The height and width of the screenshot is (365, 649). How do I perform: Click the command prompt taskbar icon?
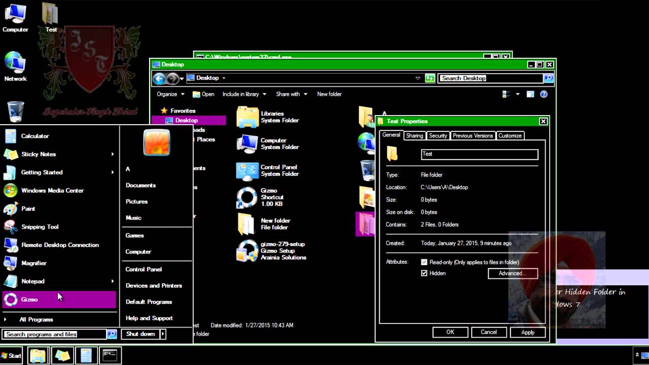[x=110, y=355]
